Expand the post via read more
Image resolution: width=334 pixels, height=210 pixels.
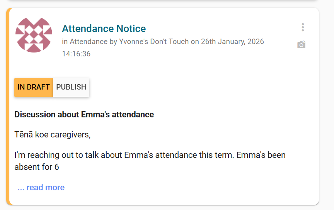point(45,188)
